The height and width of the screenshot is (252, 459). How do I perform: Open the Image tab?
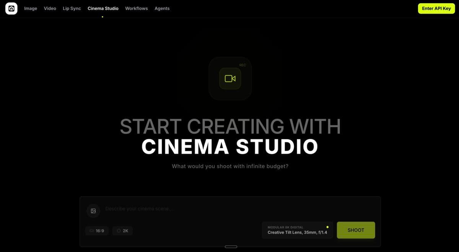(31, 8)
